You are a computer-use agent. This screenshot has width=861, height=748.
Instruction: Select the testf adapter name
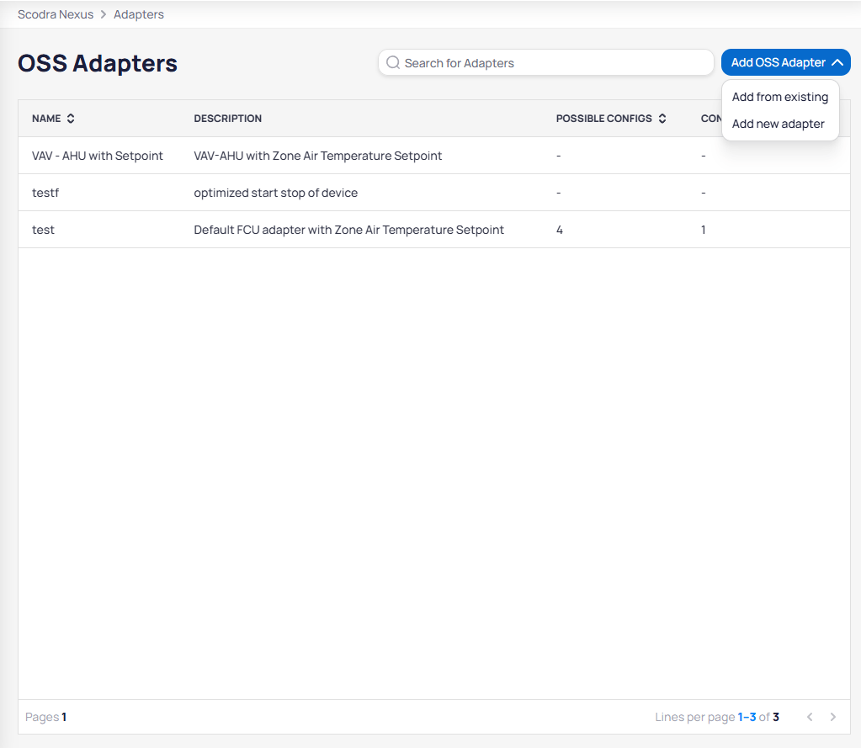tap(45, 193)
